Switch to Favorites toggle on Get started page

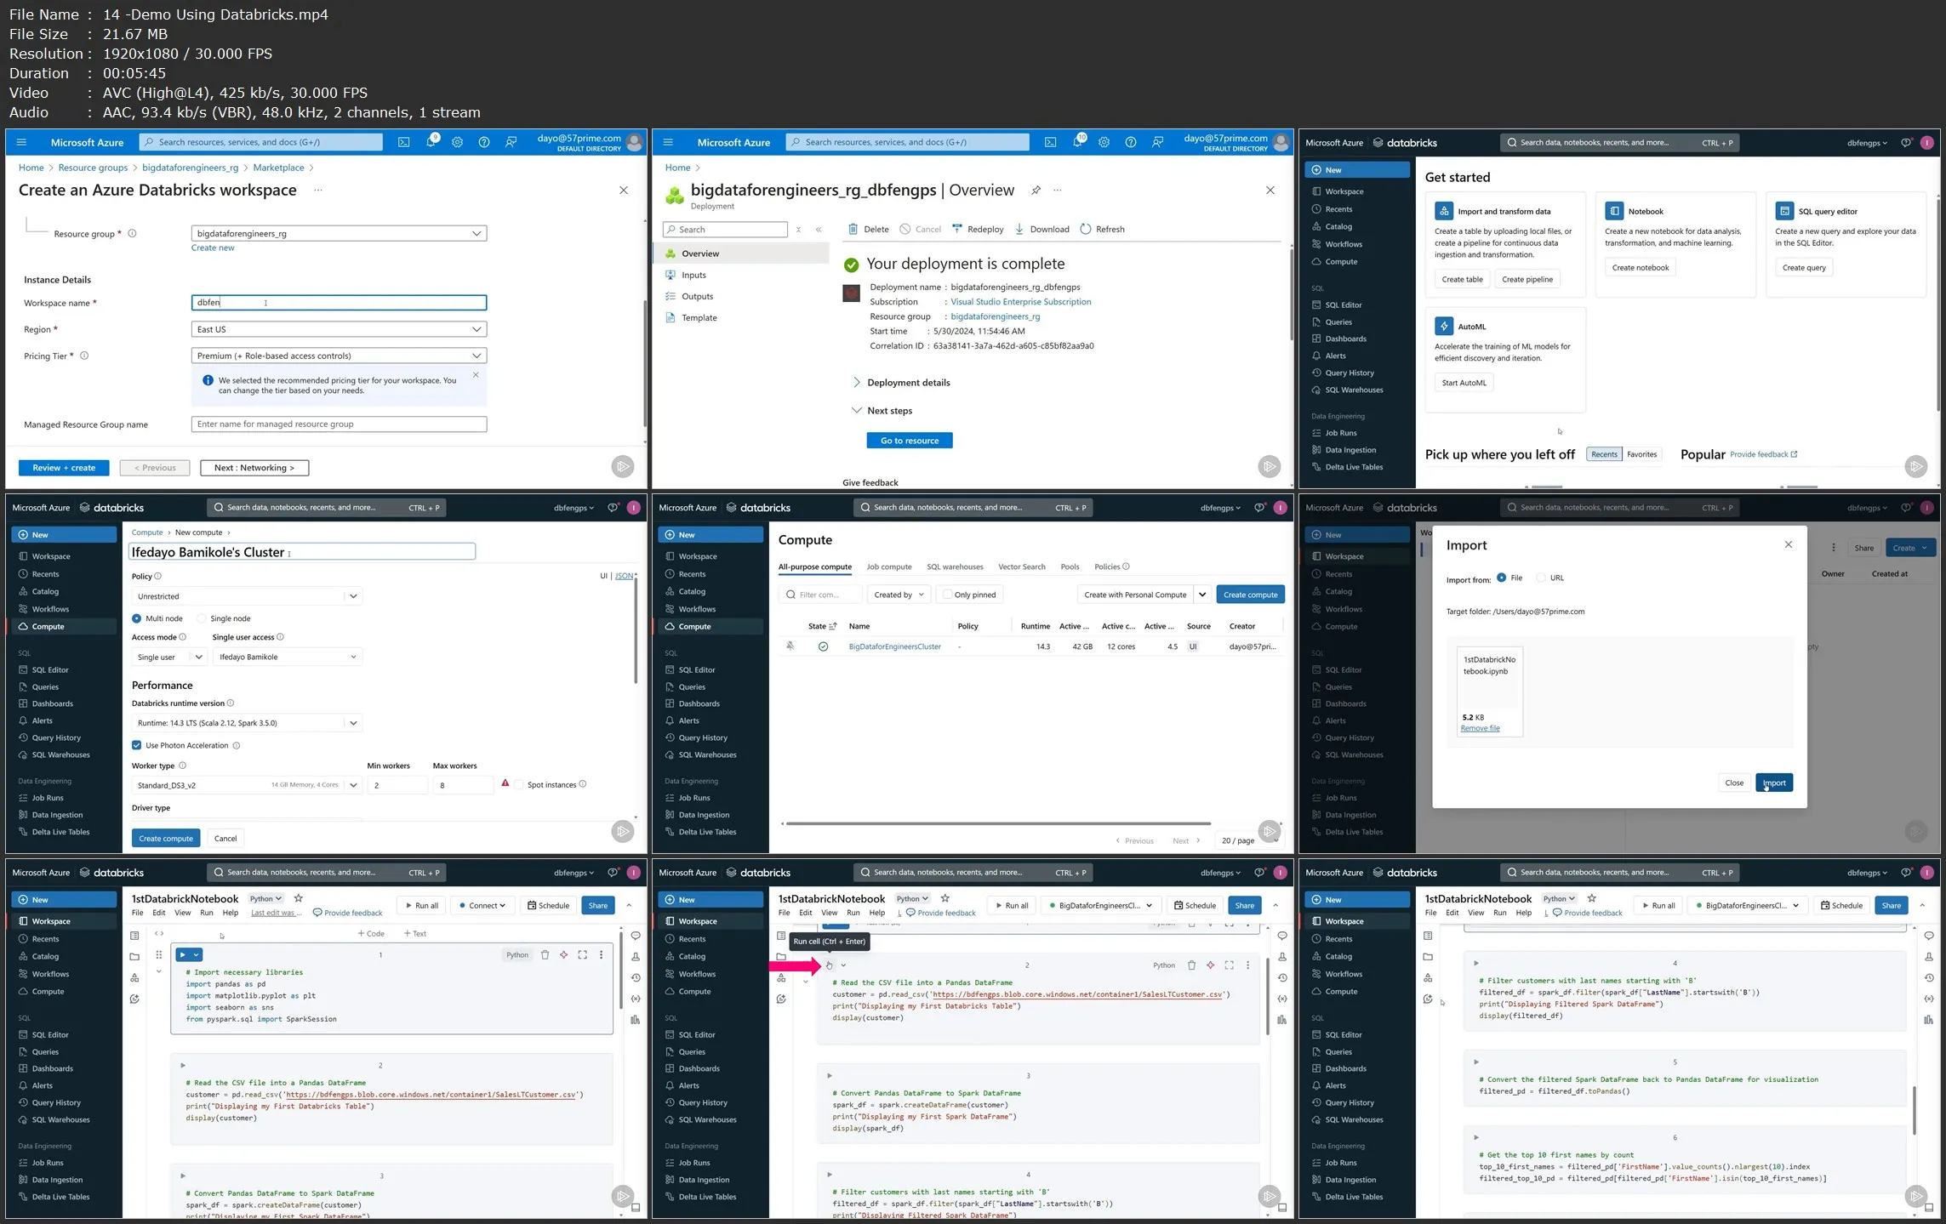click(1642, 454)
